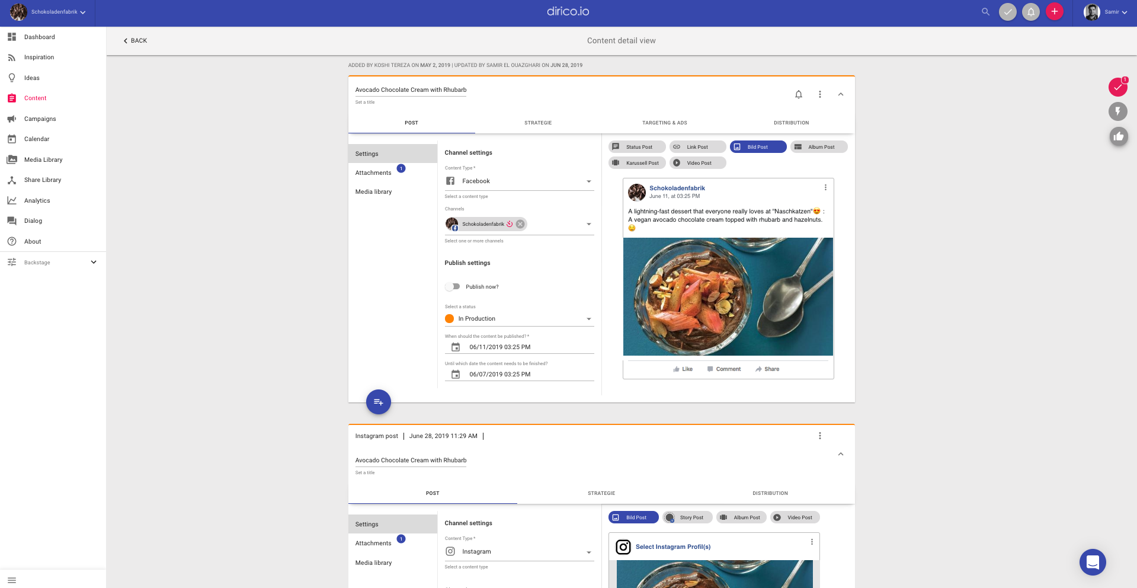Open three-dot menu of Facebook post card
Image resolution: width=1137 pixels, height=588 pixels.
click(x=820, y=94)
